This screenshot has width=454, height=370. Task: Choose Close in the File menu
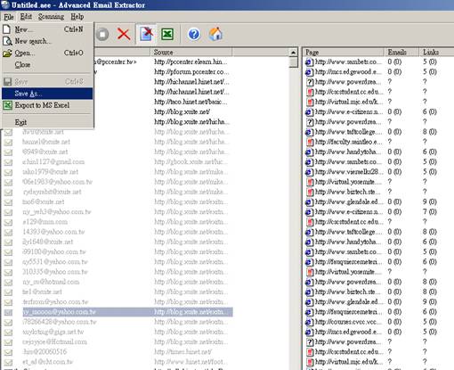tap(47, 64)
